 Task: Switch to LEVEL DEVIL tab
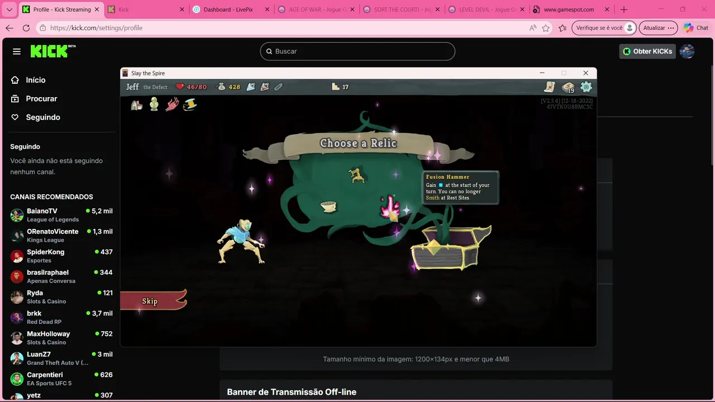tap(486, 9)
